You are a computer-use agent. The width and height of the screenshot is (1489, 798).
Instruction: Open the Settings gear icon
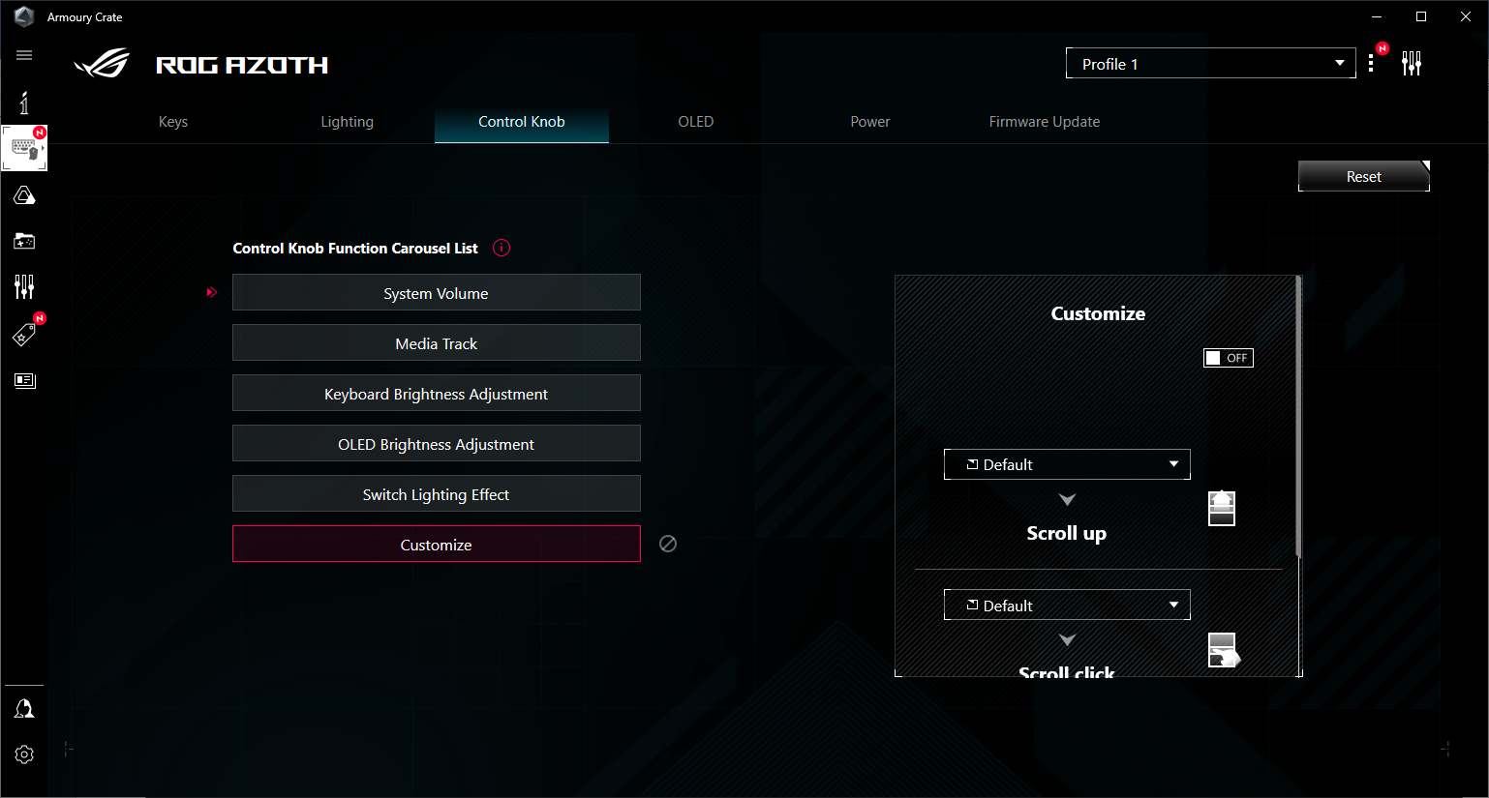coord(24,754)
